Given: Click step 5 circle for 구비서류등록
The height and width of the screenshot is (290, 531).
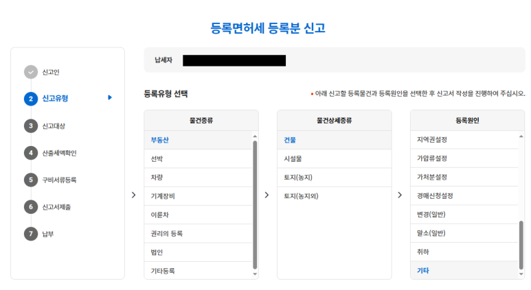Looking at the screenshot, I should coord(31,180).
